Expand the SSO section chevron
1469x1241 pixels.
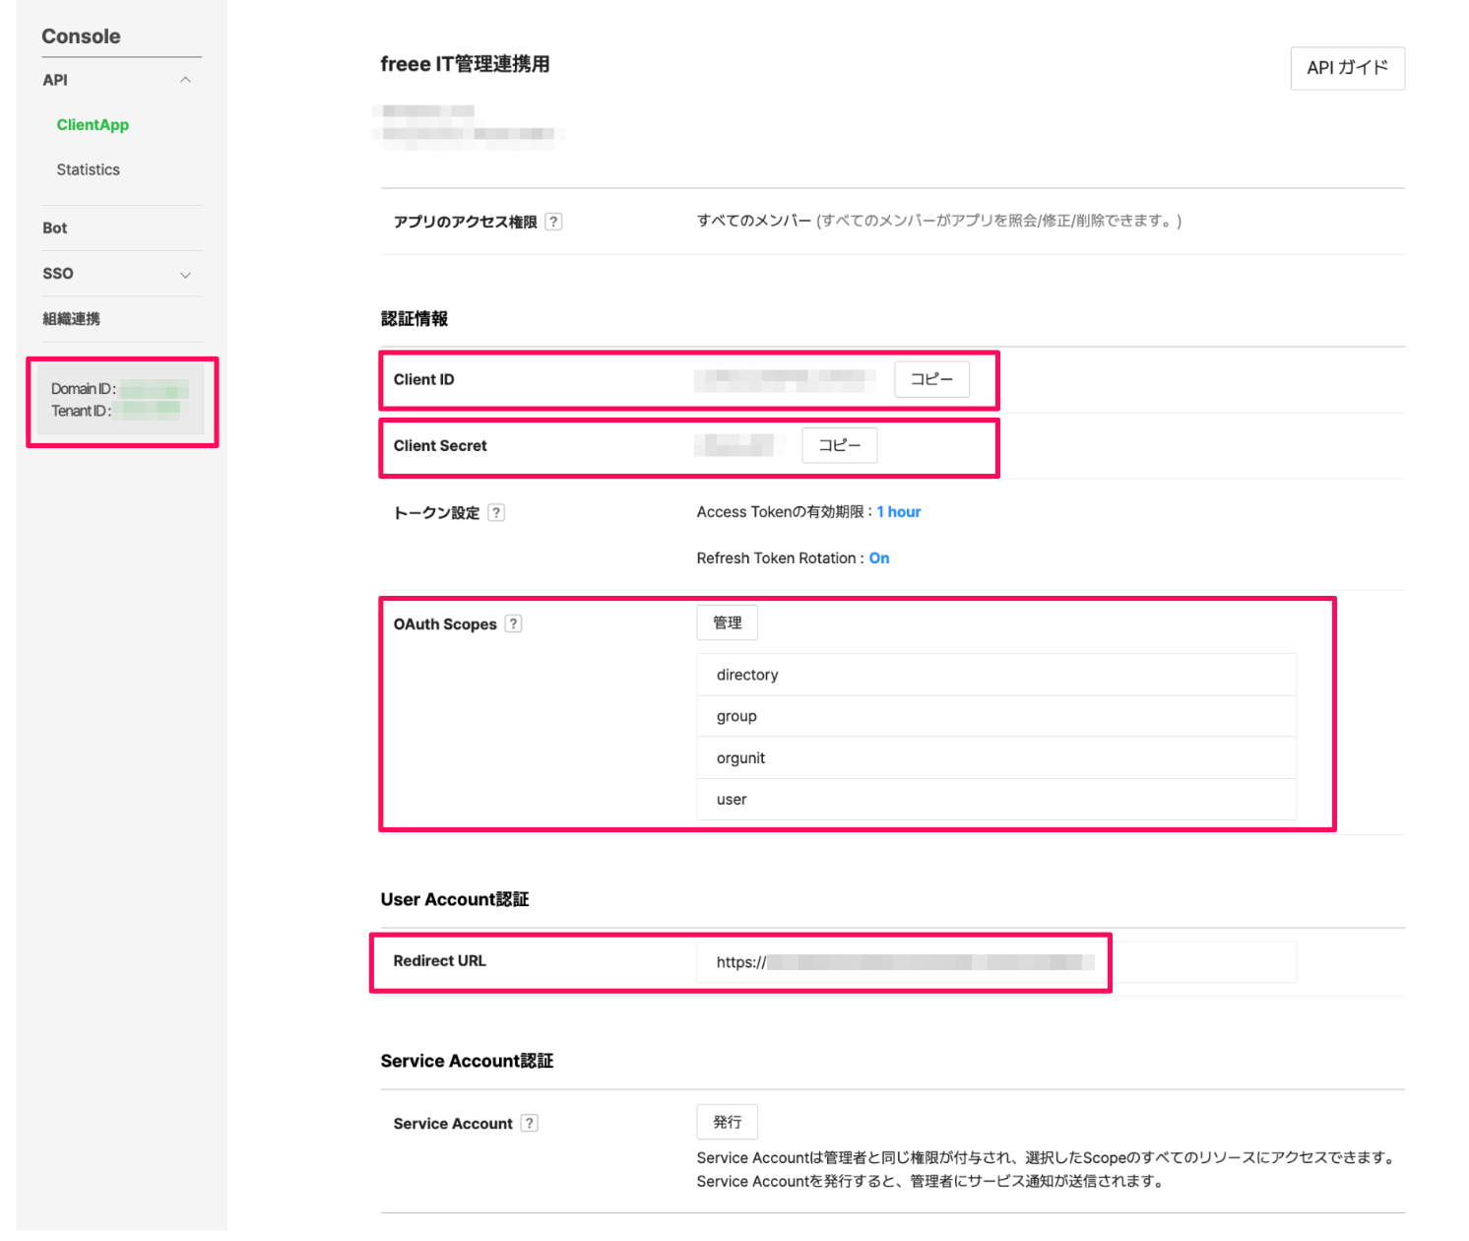pos(185,275)
